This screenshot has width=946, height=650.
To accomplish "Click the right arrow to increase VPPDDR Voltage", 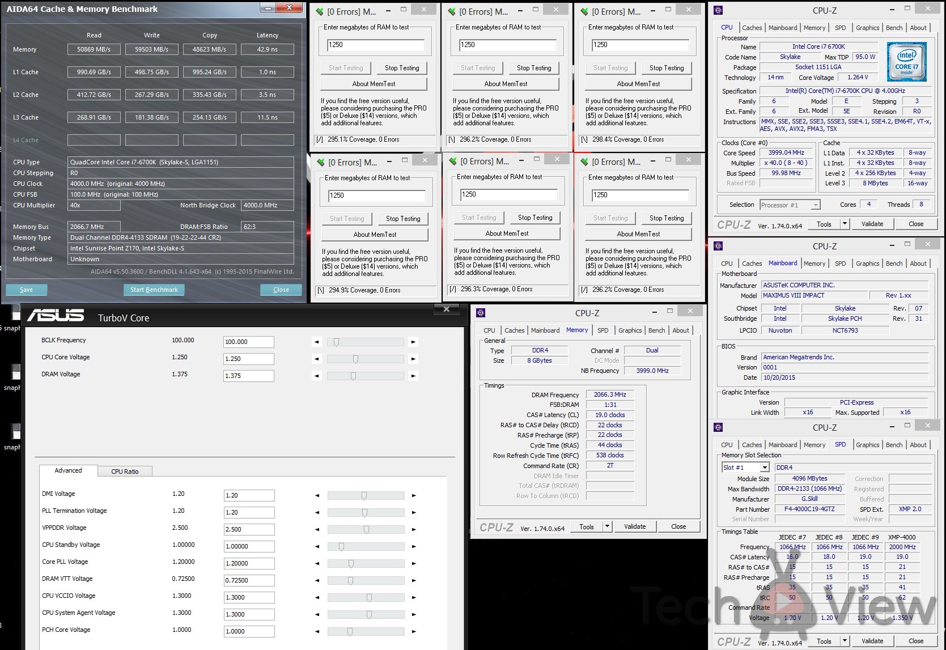I will (414, 530).
